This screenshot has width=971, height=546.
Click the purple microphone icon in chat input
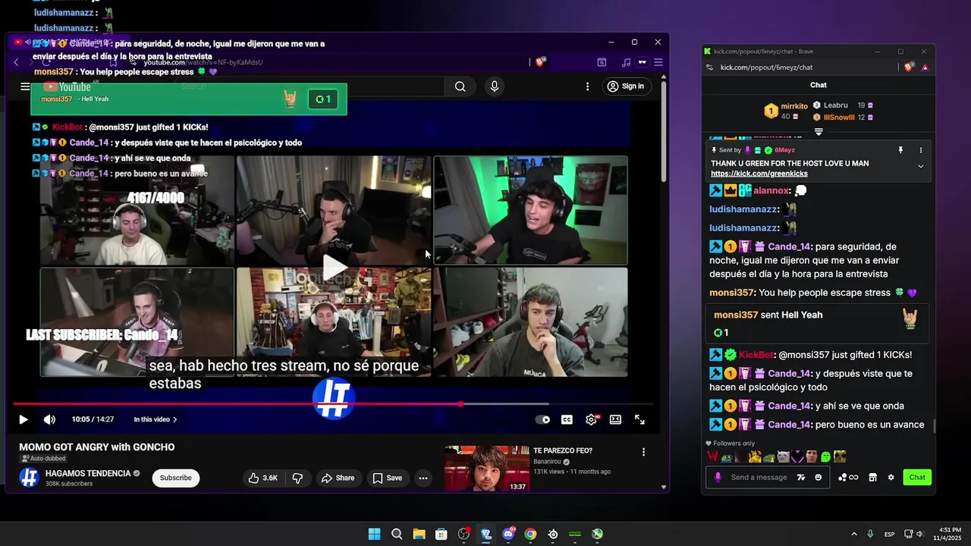[718, 477]
